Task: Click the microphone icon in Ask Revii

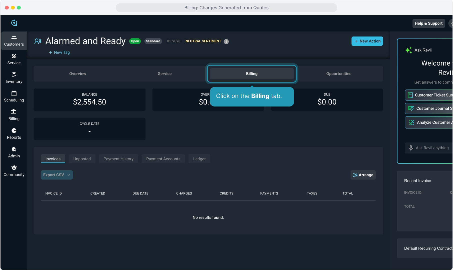Action: tap(410, 148)
